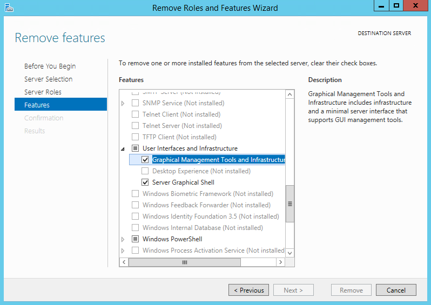431x305 pixels.
Task: Toggle the User Interfaces and Infrastructure checkbox
Action: click(135, 148)
